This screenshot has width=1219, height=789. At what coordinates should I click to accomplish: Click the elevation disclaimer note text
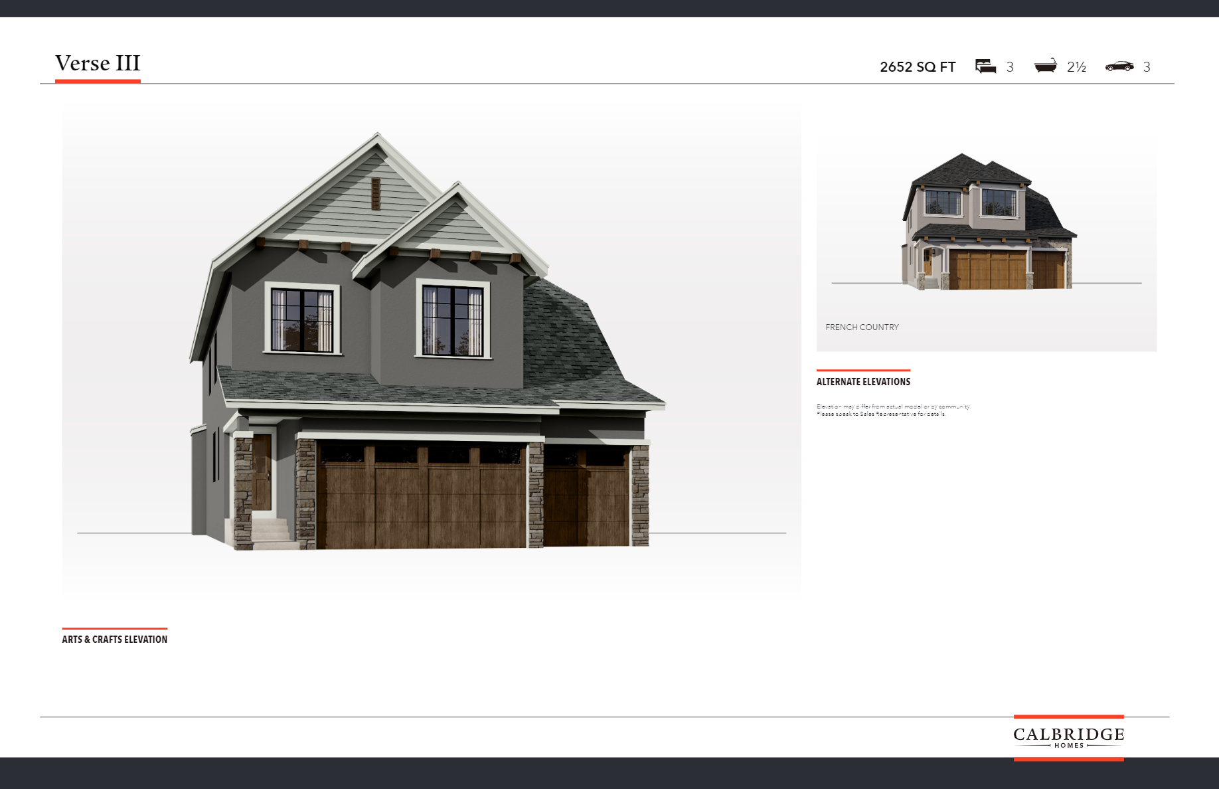click(894, 410)
